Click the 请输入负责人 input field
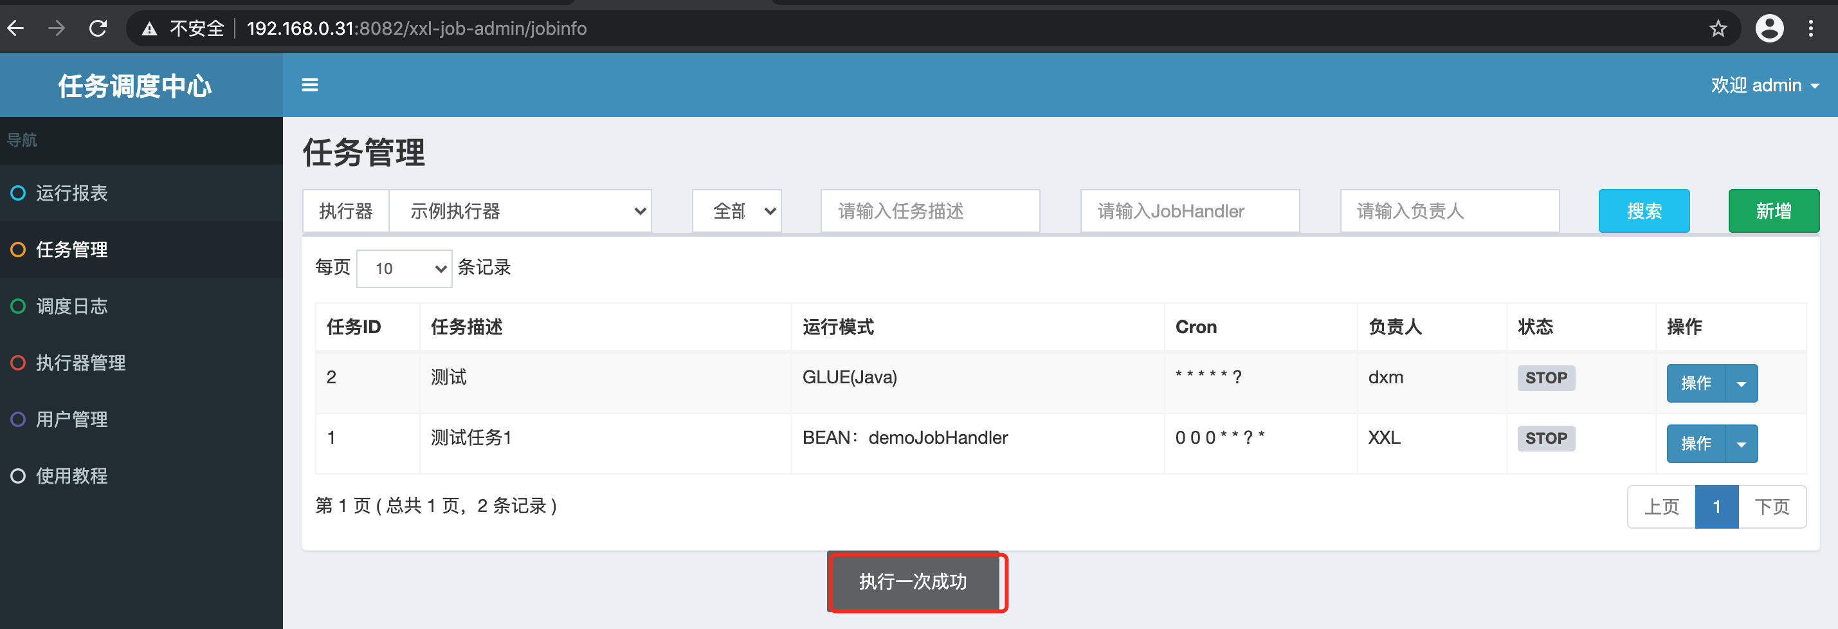Screen dimensions: 1838x629 pyautogui.click(x=1449, y=211)
